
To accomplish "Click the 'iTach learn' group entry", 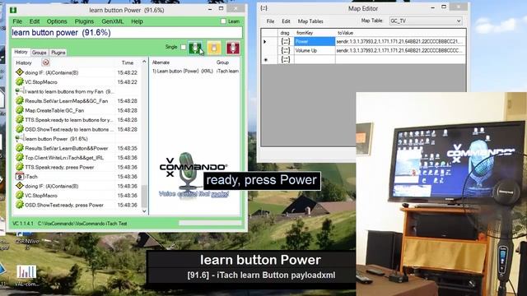I will point(227,72).
